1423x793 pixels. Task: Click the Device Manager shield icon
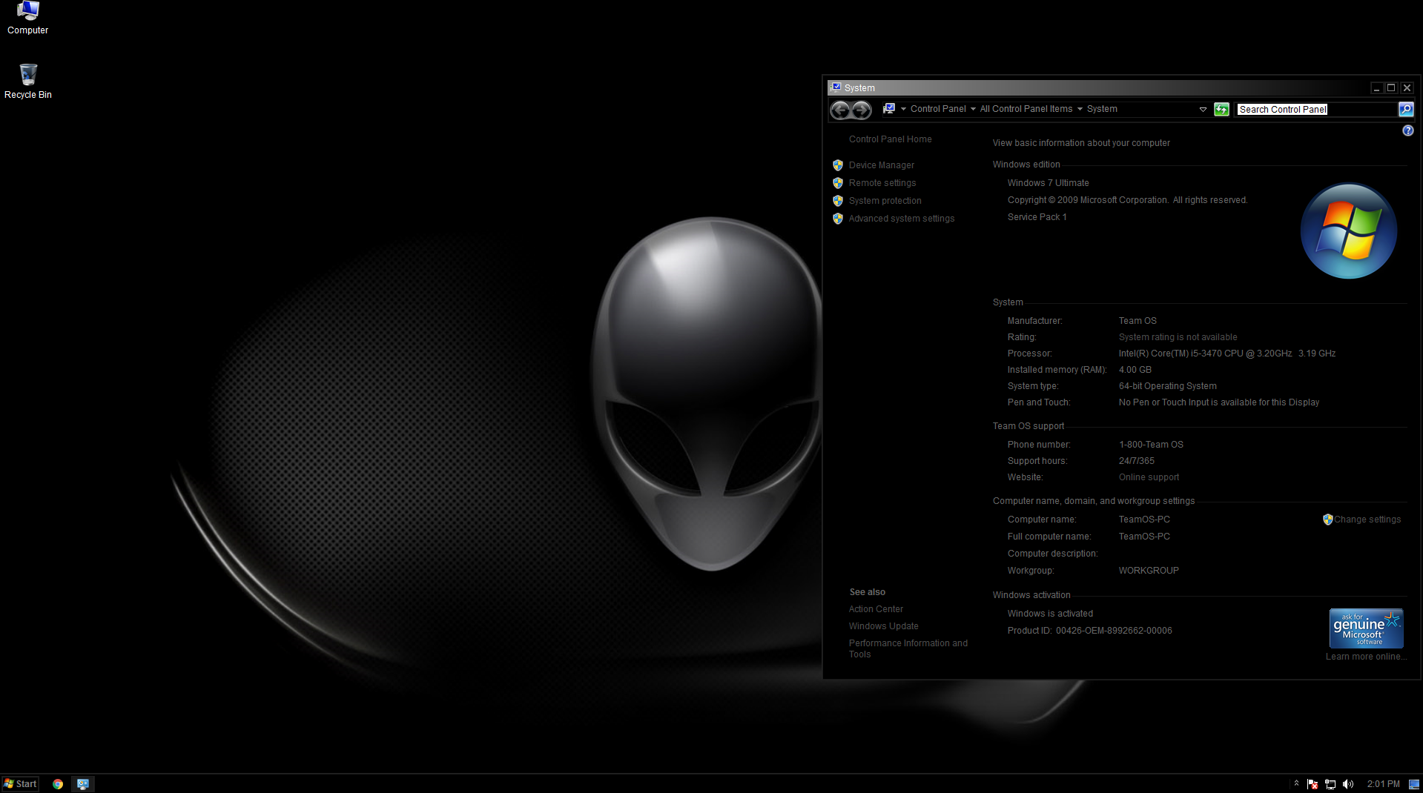[837, 165]
